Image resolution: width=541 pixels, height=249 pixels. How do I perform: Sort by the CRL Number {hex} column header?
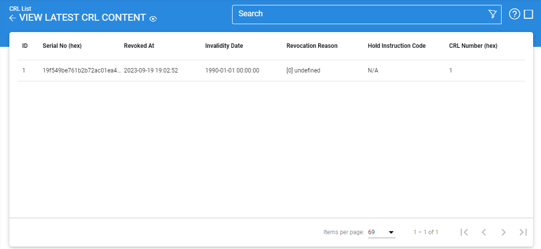(473, 46)
